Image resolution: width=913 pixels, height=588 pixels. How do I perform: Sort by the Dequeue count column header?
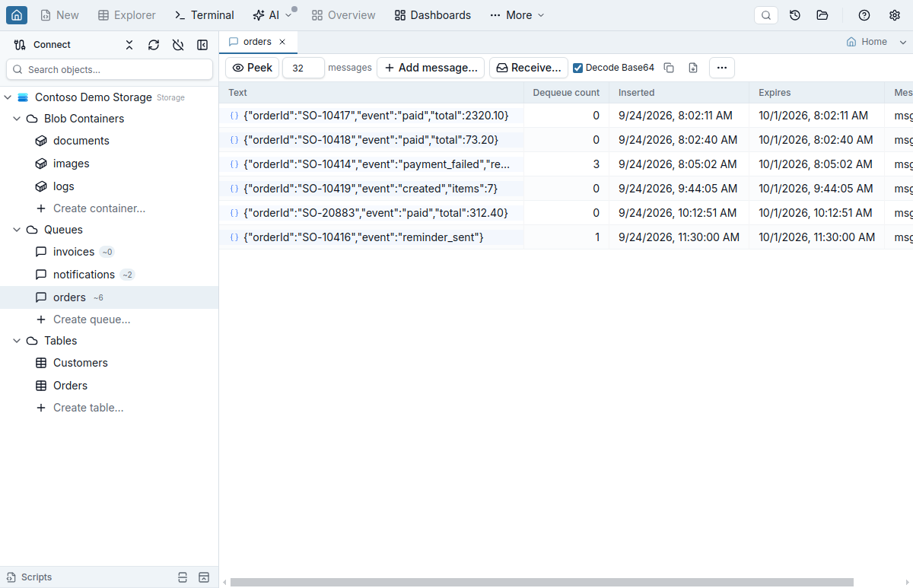click(566, 93)
